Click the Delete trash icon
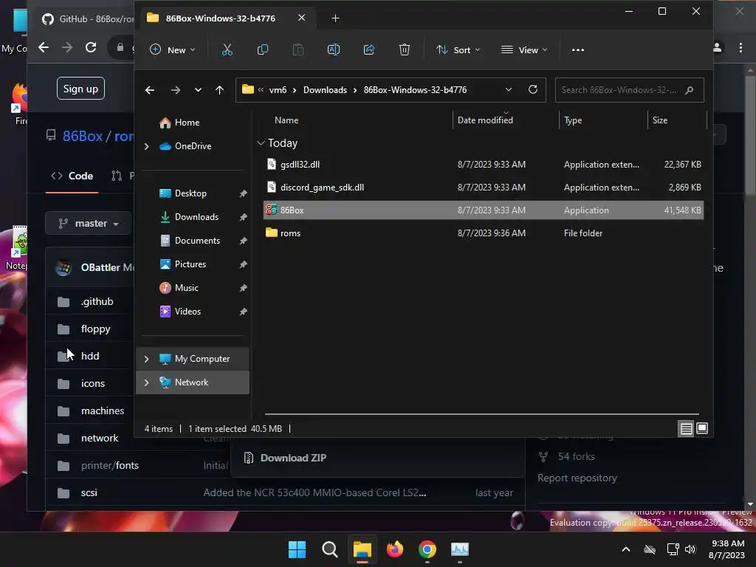 [x=405, y=49]
